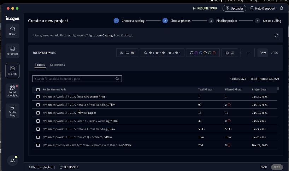Open the JA user profile menu
Image resolution: width=289 pixels, height=171 pixels.
pos(12,160)
